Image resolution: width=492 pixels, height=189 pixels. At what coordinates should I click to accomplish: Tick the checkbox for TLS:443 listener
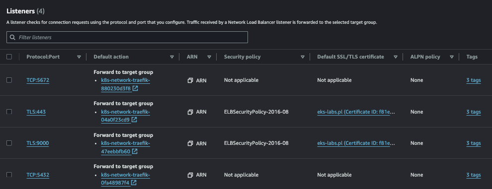9,112
